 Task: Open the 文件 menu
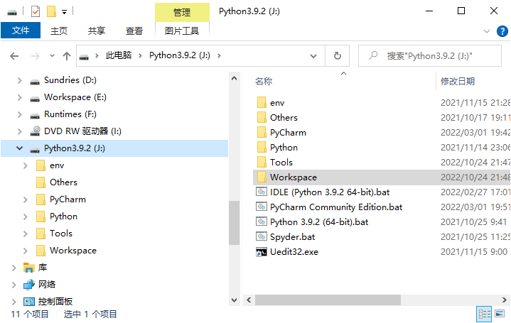click(x=21, y=31)
